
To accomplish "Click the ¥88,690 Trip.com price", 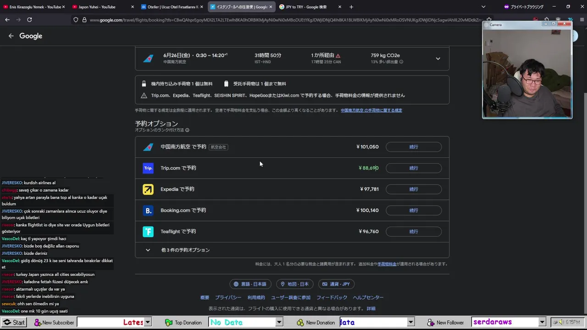I will [369, 168].
